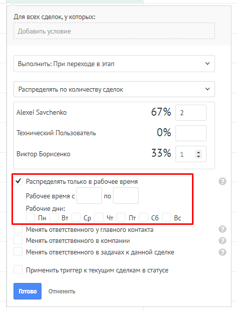
Task: Focus the working time start field
Action: pos(89,196)
